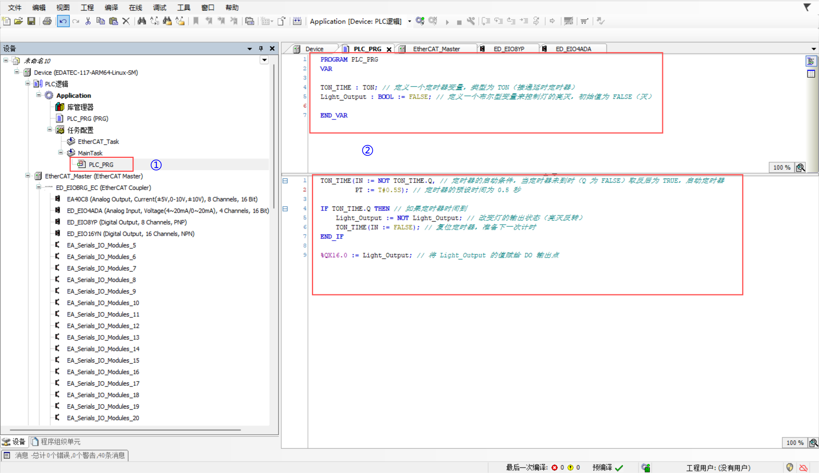This screenshot has width=819, height=473.
Task: Pin the 设备 panel with the pushpin
Action: click(261, 48)
